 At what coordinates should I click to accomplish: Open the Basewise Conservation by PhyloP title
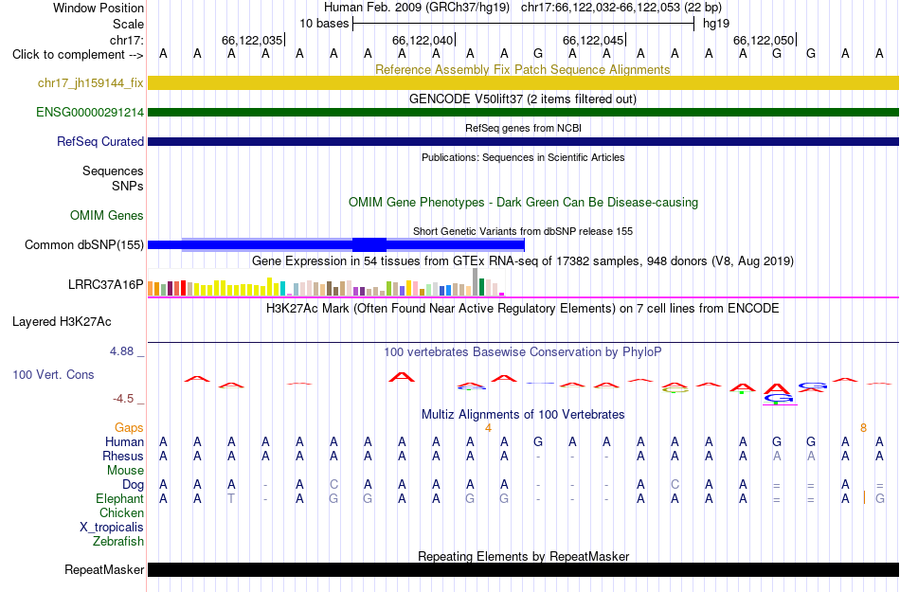(x=523, y=351)
